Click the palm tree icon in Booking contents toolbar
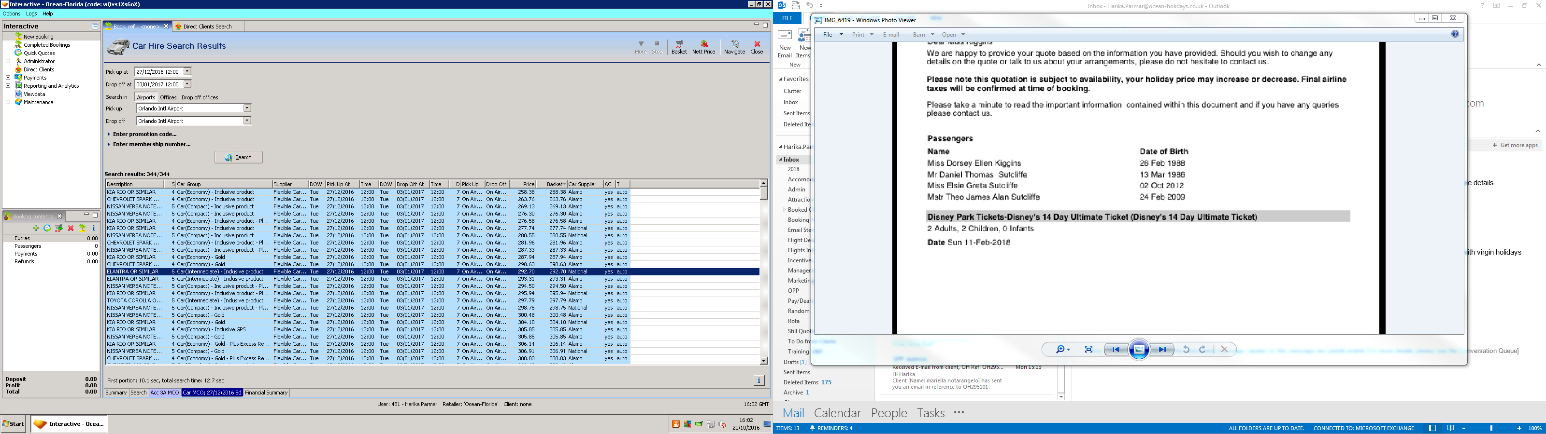 (x=82, y=229)
